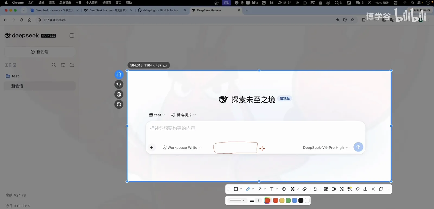Click the line thickness value field
The width and height of the screenshot is (434, 209).
click(258, 200)
